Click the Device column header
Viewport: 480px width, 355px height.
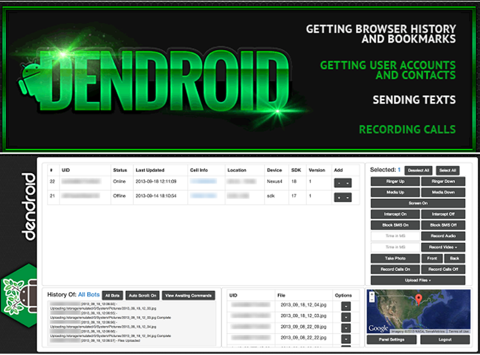pos(274,170)
